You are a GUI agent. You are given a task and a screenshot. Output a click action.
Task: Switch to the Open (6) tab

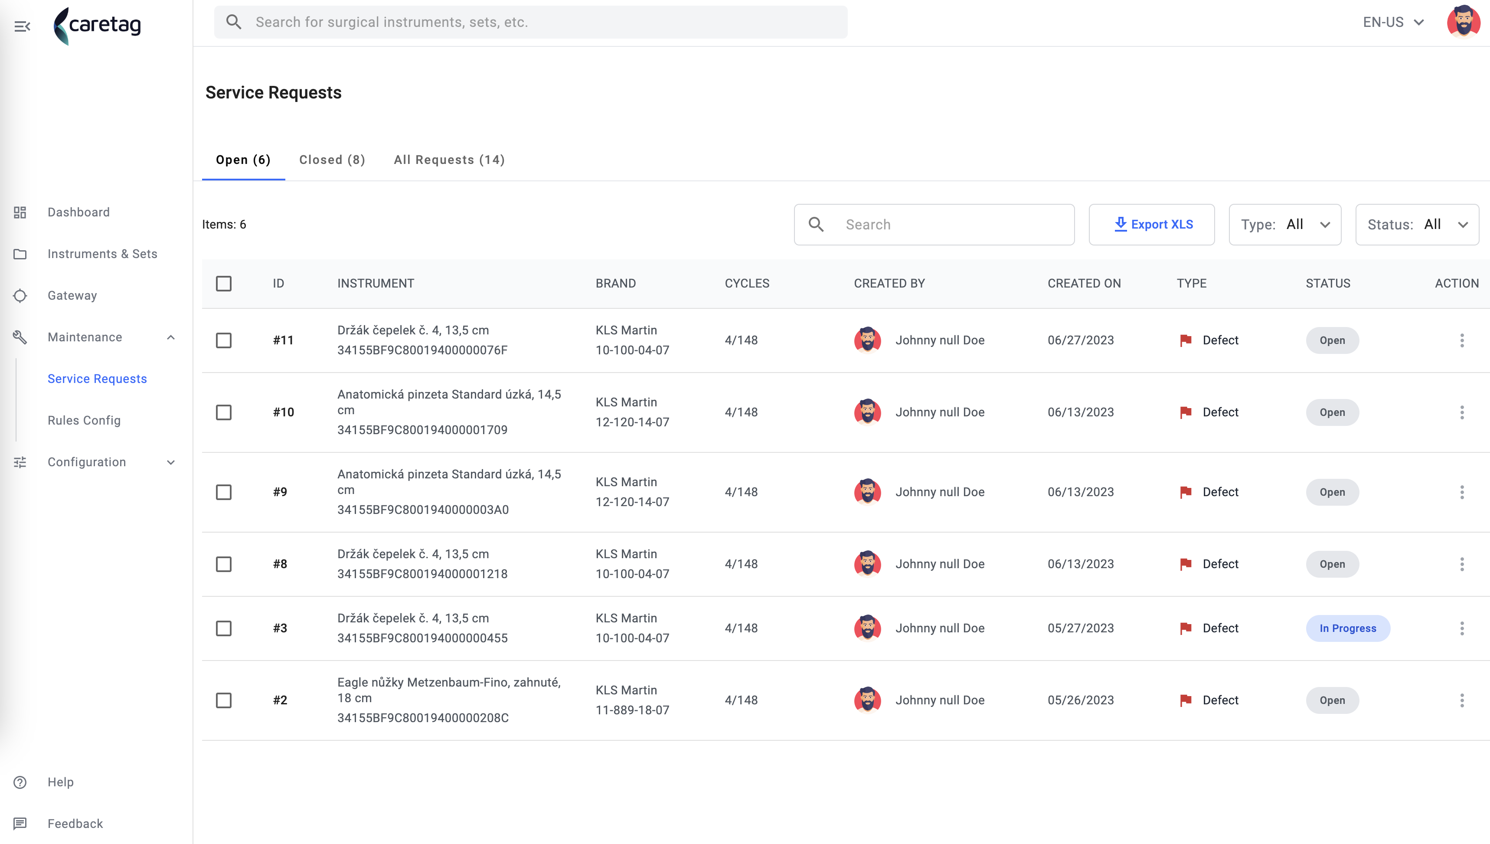pos(243,160)
